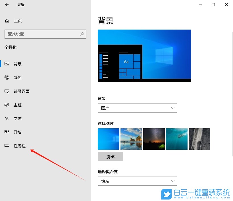Click the 开始 (Start) settings icon

coord(7,132)
